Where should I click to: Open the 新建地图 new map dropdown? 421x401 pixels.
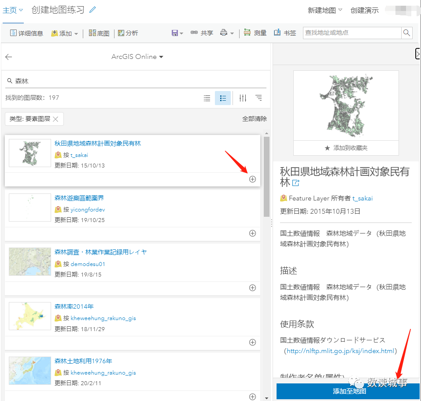click(325, 10)
